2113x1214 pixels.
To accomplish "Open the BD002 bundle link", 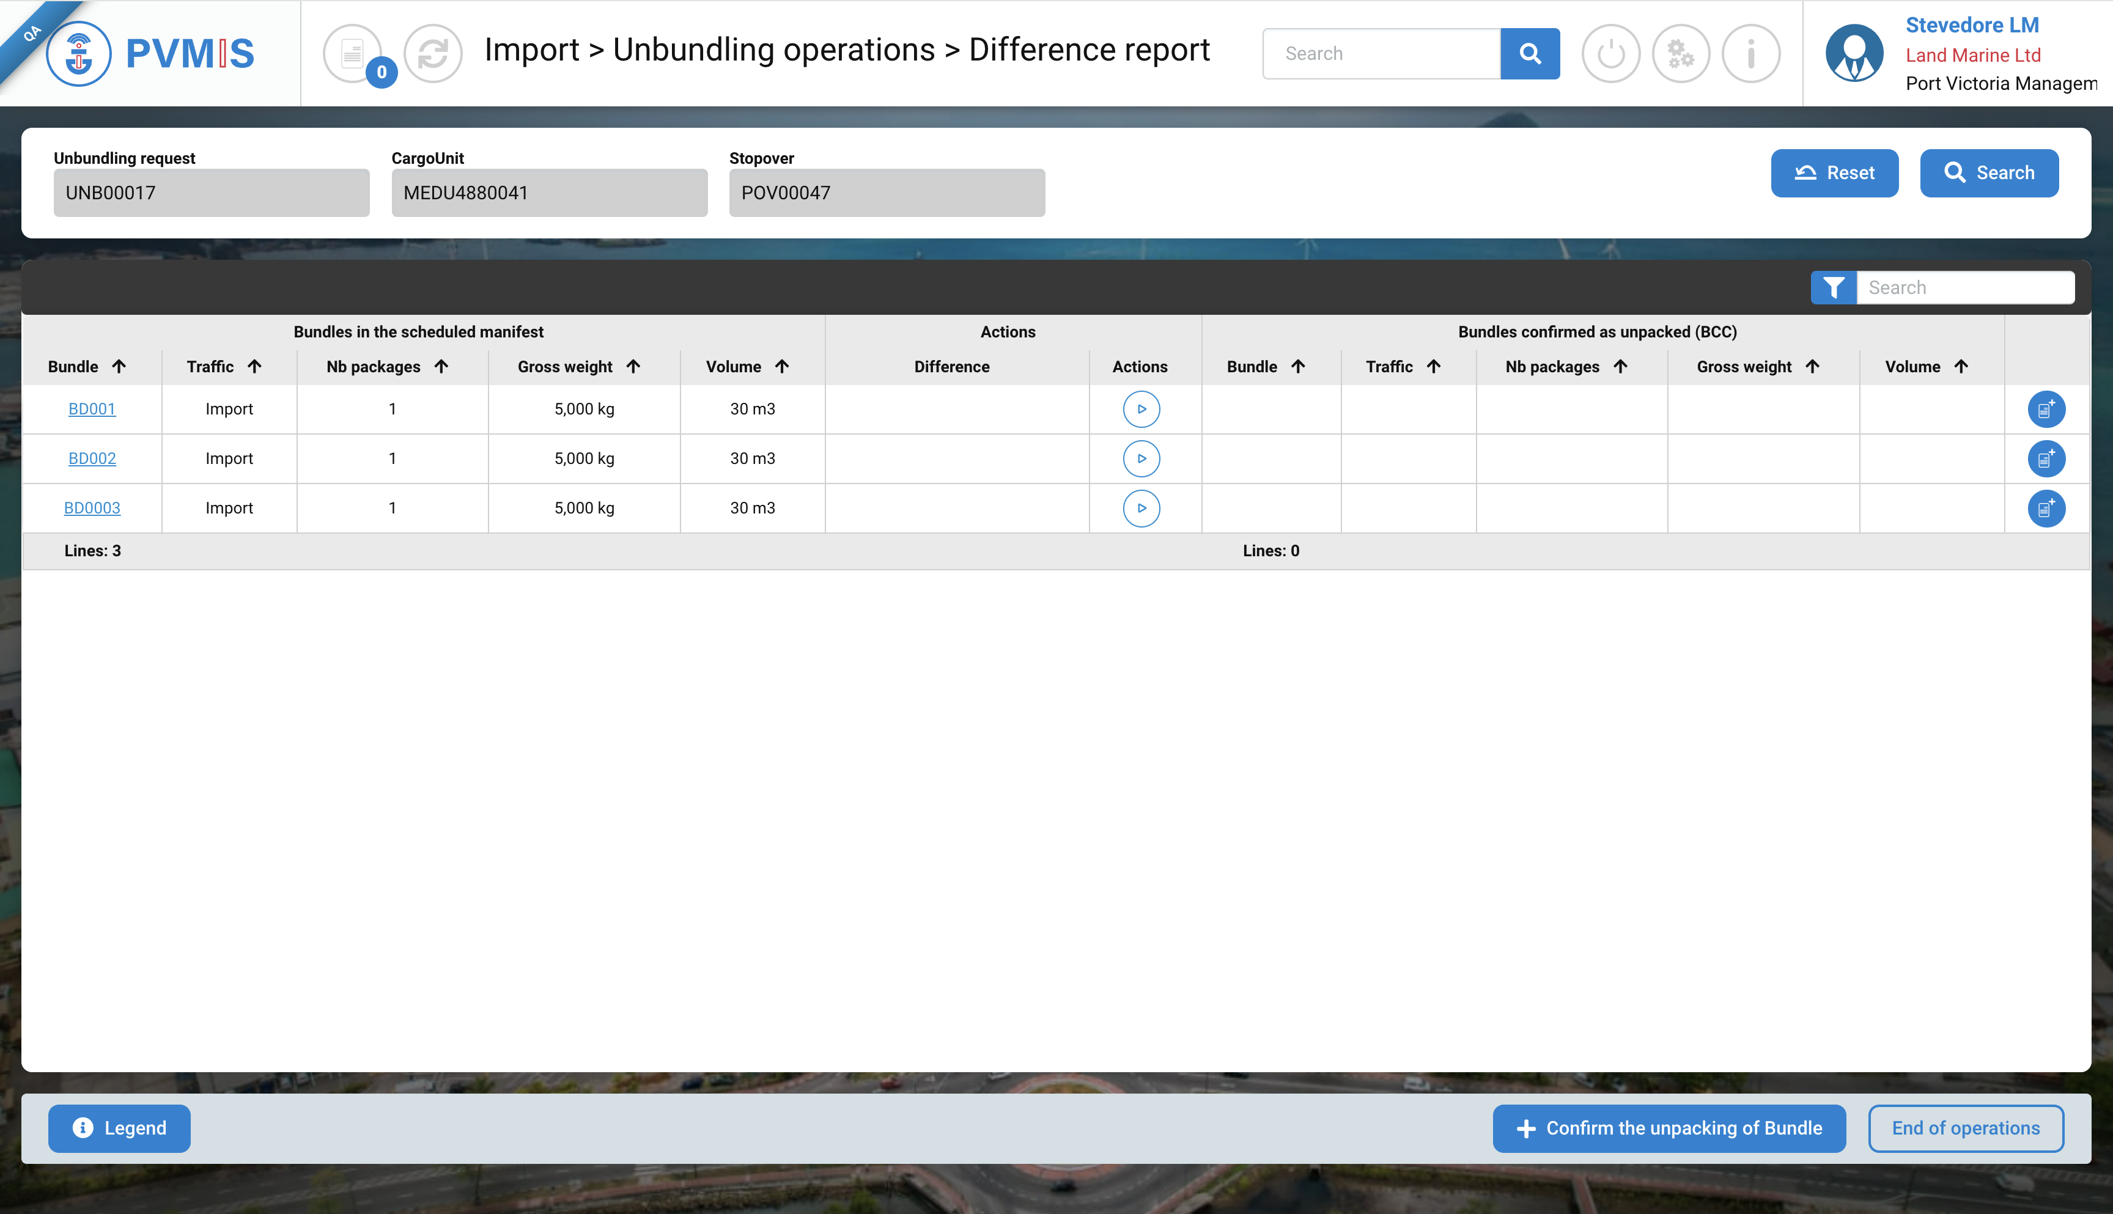I will (x=92, y=458).
